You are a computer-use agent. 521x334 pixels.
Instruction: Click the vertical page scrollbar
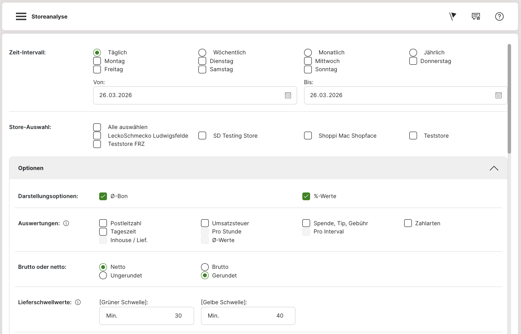[x=509, y=98]
